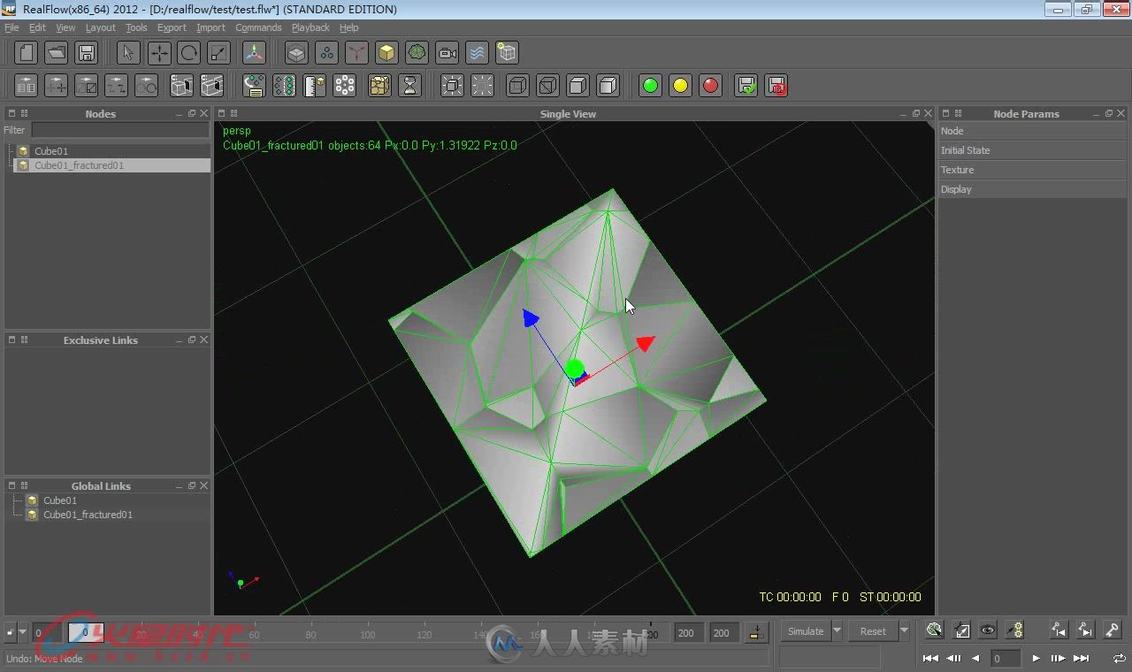Expand the Texture section
This screenshot has width=1132, height=672.
(x=1033, y=170)
